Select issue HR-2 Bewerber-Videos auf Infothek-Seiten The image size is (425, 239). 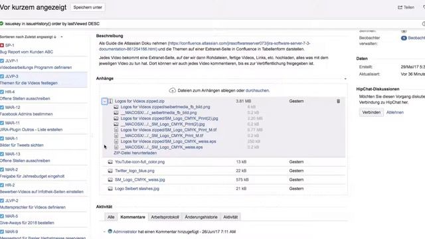click(x=43, y=189)
